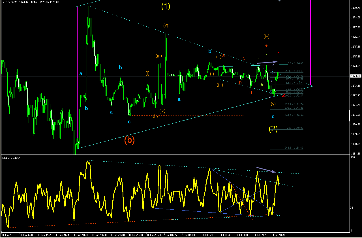Click time axis label 30 Jun 19:20
The width and height of the screenshot is (362, 238).
pos(99,235)
